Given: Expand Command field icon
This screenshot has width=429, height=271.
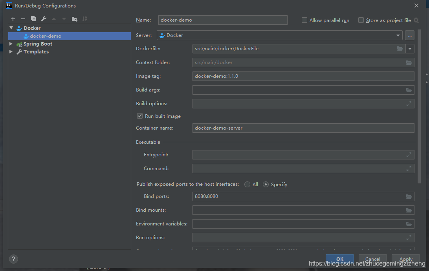Looking at the screenshot, I should click(x=409, y=168).
